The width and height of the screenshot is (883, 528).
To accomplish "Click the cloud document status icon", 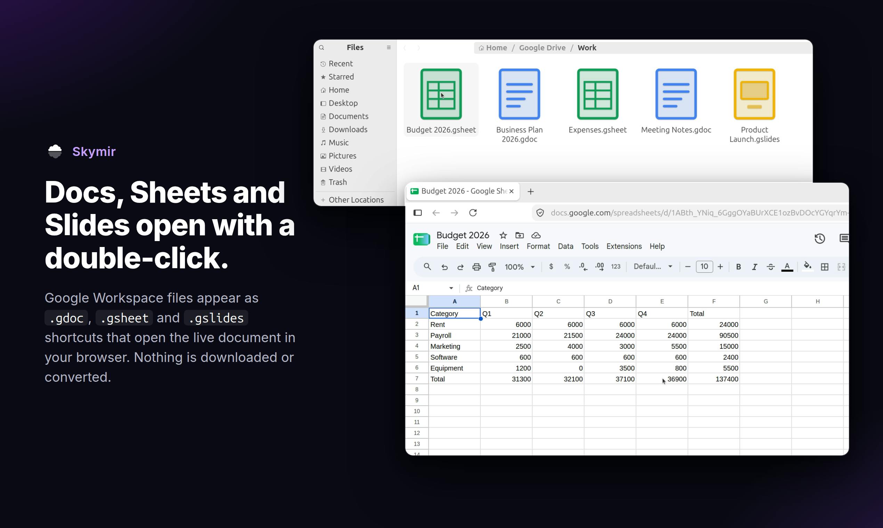I will coord(536,235).
